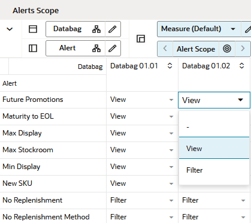
Task: Click the page-edge layout icon beside Databag
Action: coord(33,29)
